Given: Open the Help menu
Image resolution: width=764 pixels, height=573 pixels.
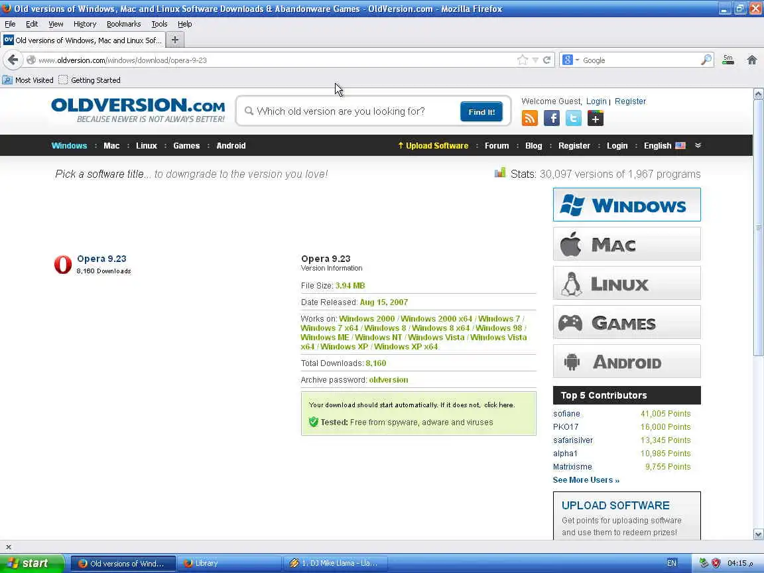Looking at the screenshot, I should [x=184, y=24].
